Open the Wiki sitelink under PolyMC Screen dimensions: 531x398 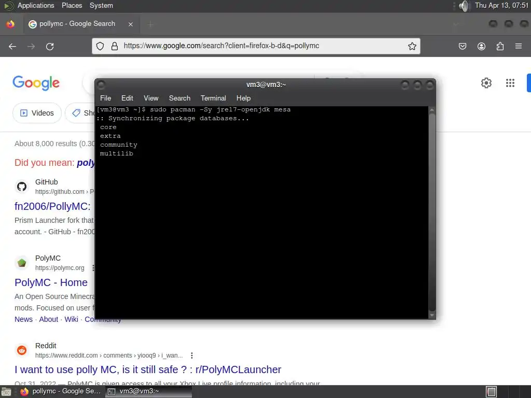pos(71,319)
